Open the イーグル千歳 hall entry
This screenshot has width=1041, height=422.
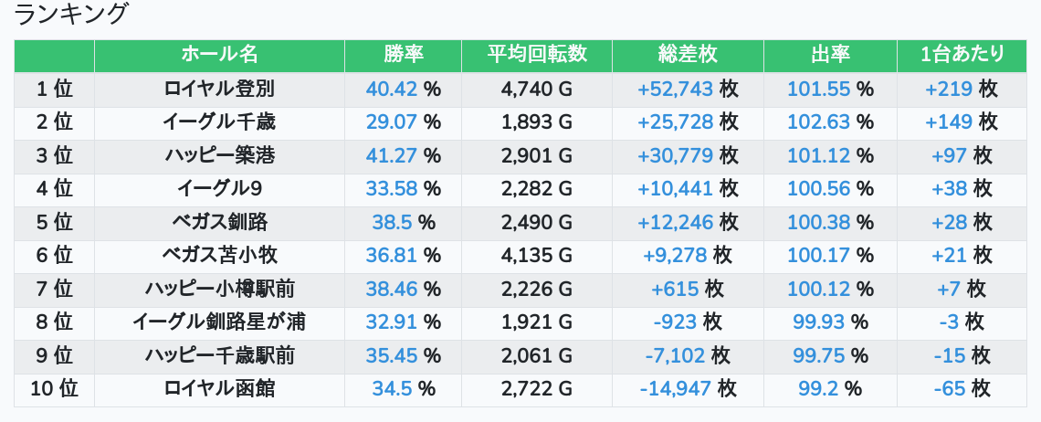219,122
